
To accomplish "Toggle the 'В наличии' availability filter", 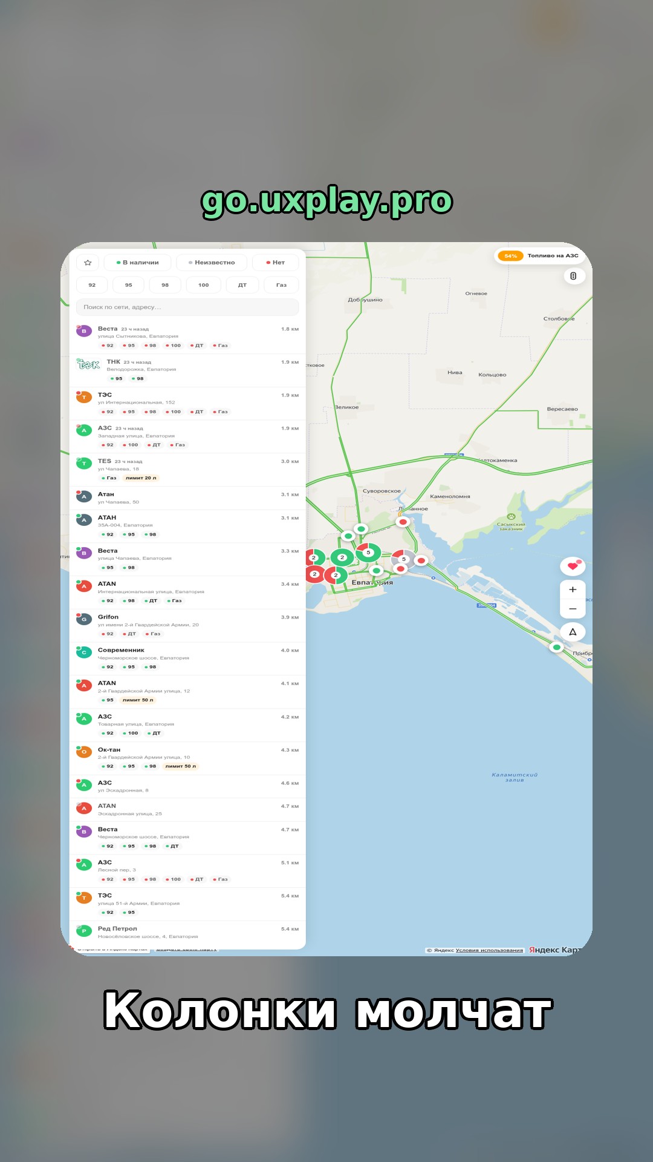I will click(137, 263).
